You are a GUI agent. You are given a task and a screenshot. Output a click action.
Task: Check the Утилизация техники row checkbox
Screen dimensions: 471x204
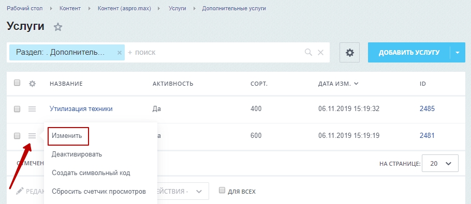point(17,109)
